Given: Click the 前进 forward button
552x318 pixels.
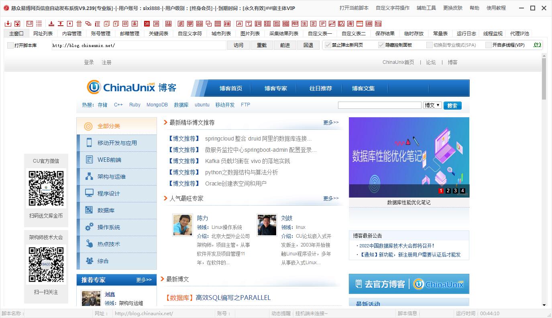Looking at the screenshot, I should [285, 45].
